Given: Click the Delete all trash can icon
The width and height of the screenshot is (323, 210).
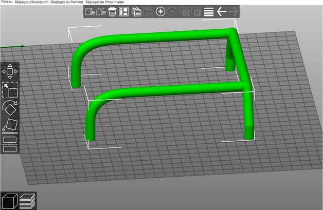Looking at the screenshot, I should click(112, 12).
